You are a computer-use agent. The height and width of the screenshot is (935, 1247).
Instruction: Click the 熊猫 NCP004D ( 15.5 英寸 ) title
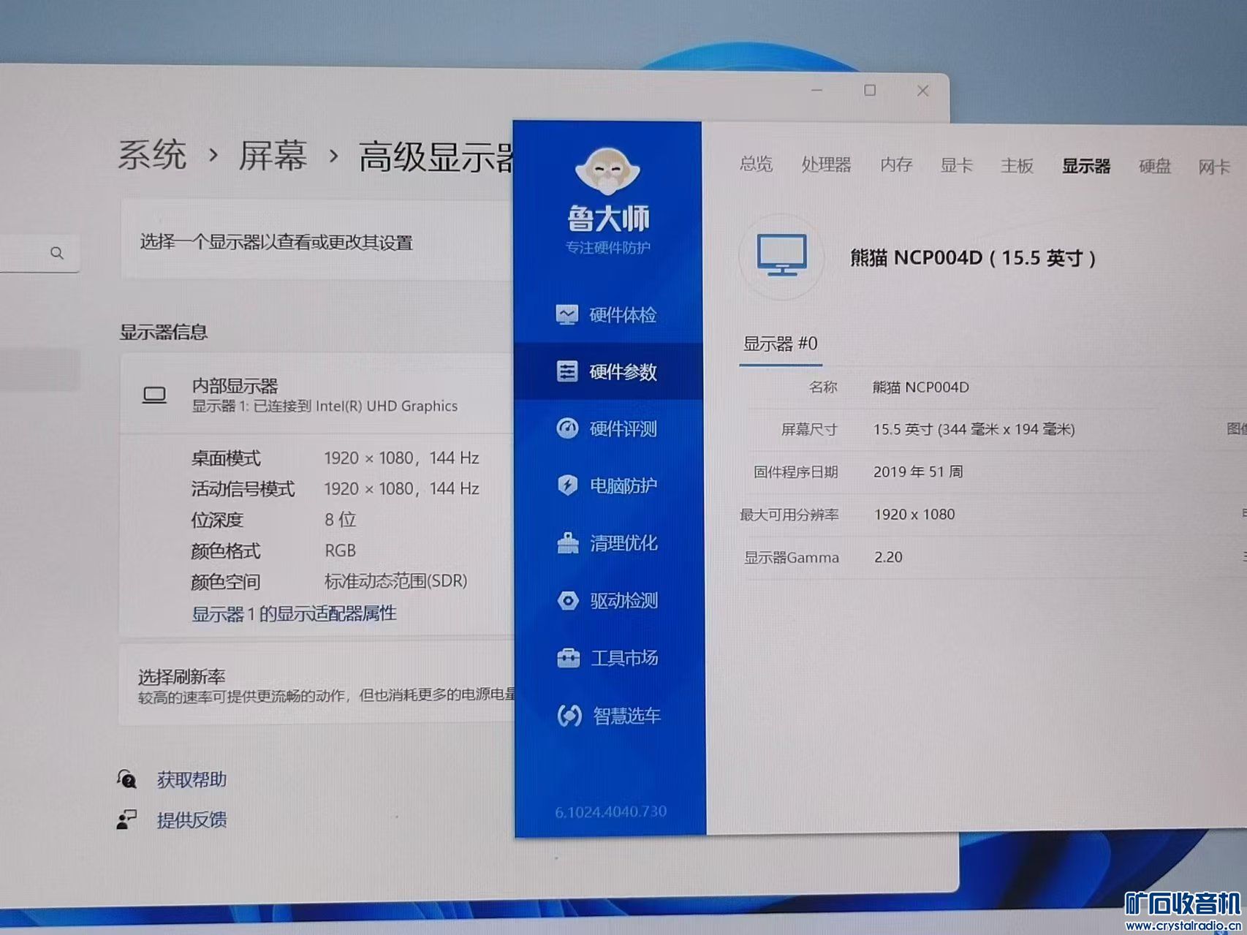pos(973,258)
